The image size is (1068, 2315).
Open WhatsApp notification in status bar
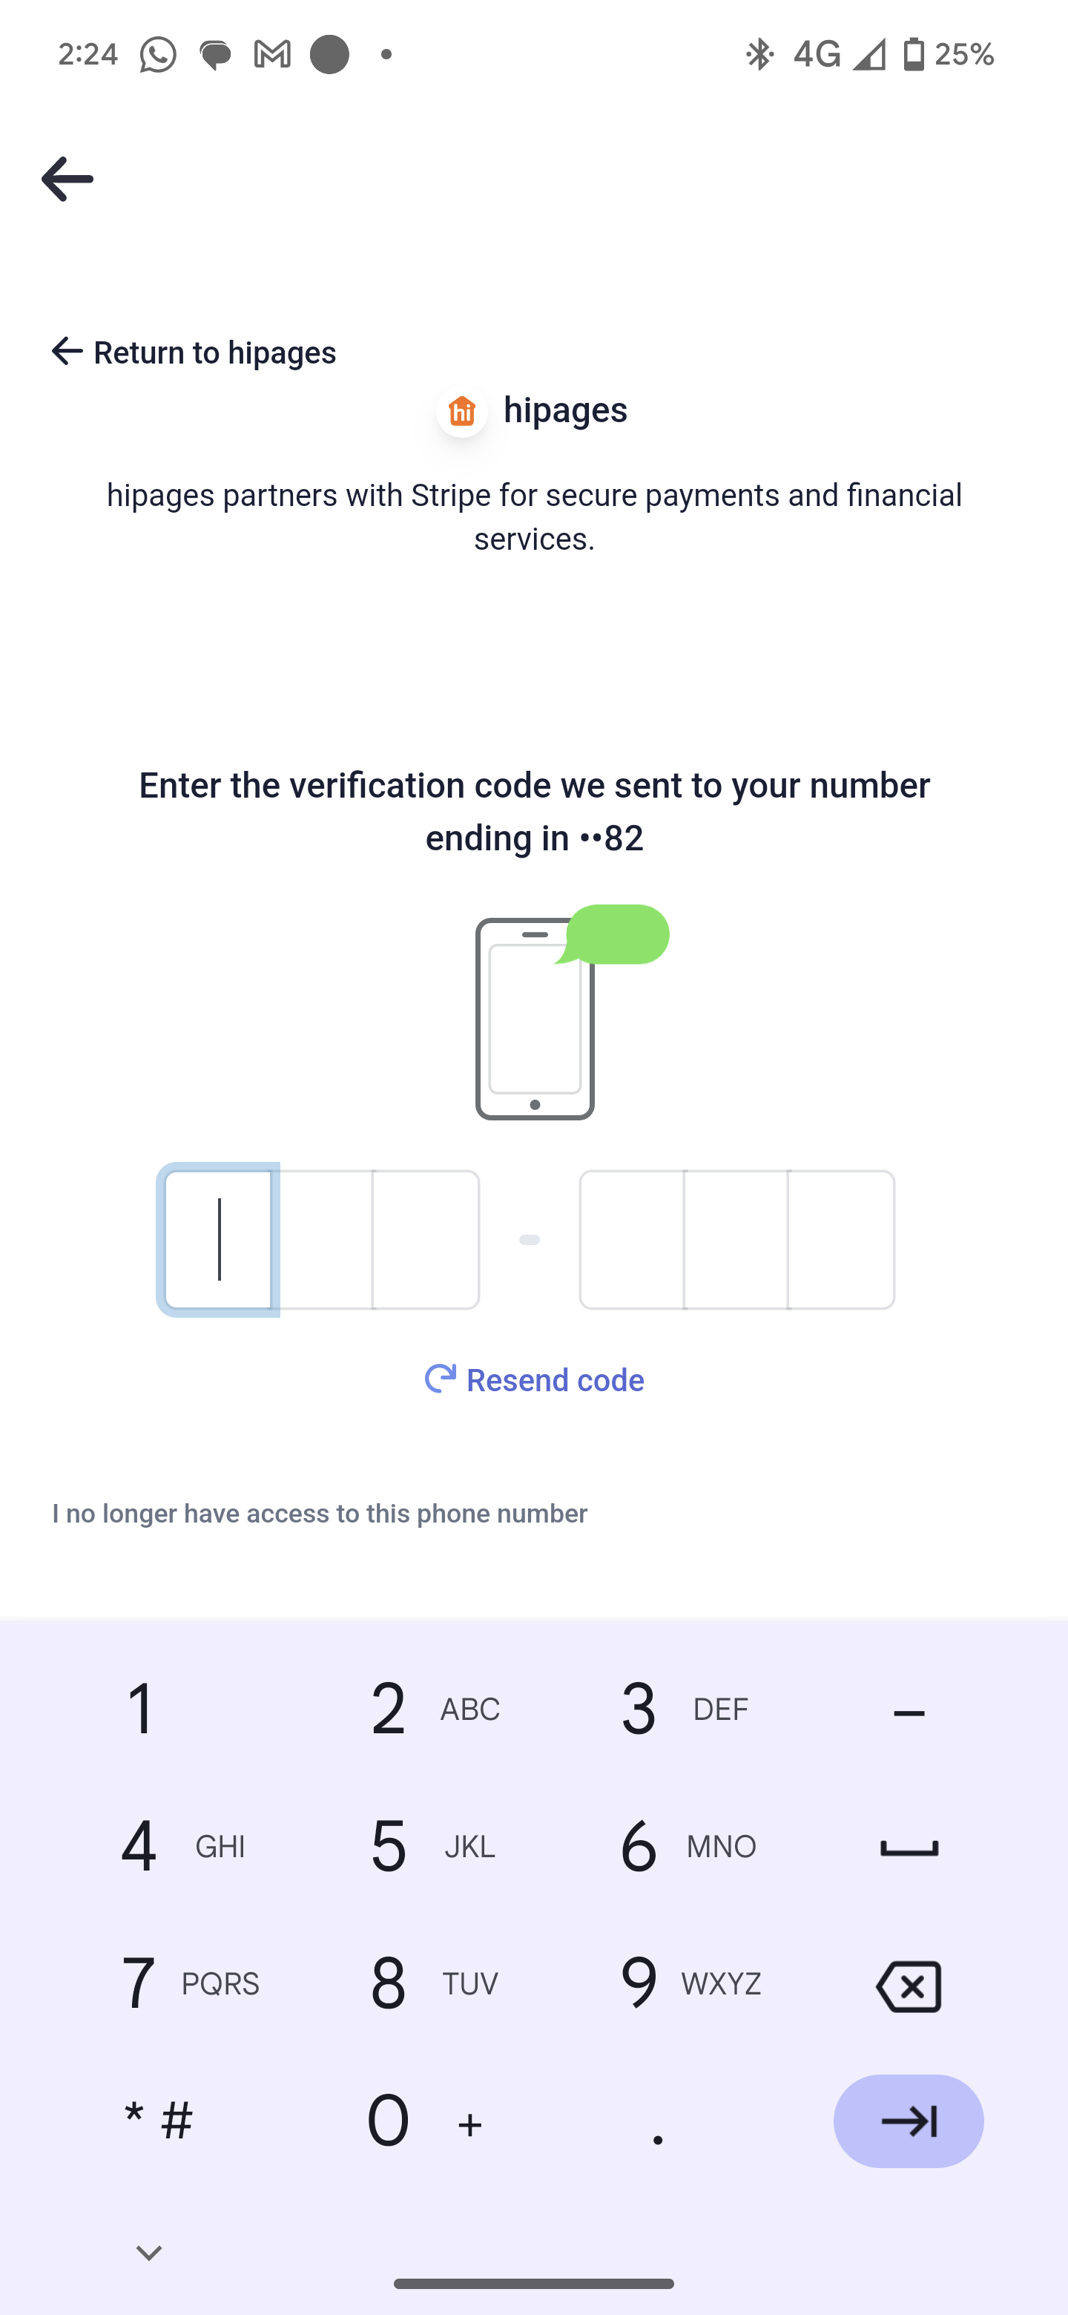pyautogui.click(x=158, y=55)
